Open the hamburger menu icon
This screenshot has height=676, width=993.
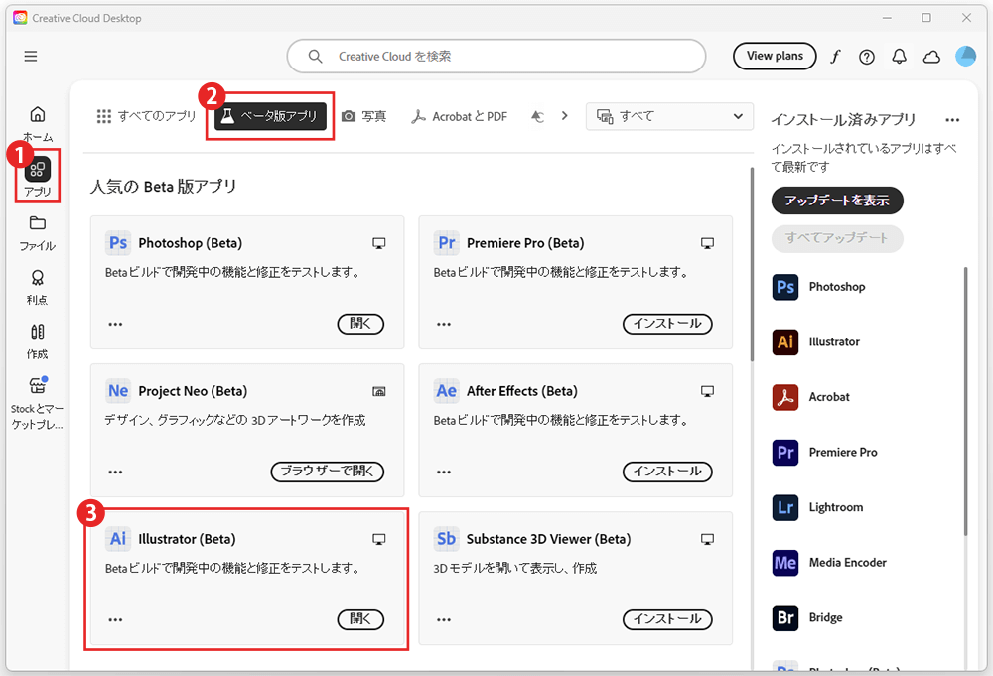tap(31, 57)
